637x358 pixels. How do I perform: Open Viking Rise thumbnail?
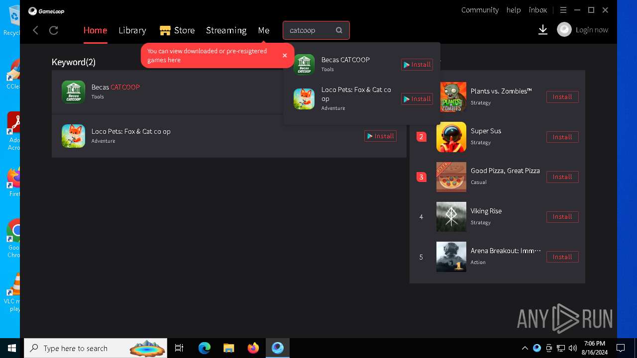click(451, 217)
